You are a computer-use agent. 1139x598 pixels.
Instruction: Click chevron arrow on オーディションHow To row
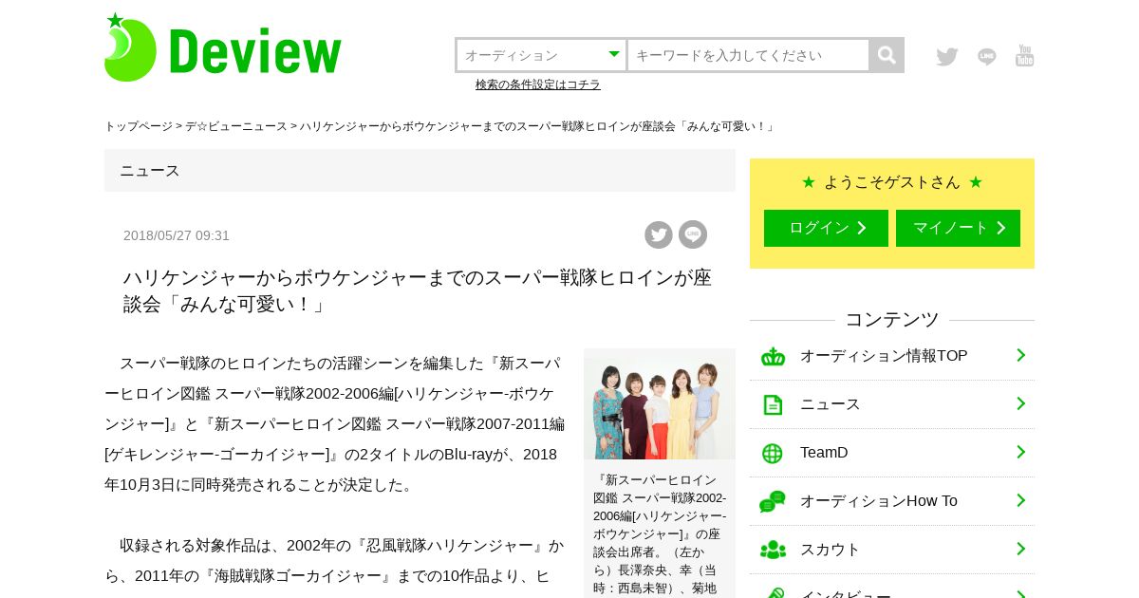point(1021,500)
